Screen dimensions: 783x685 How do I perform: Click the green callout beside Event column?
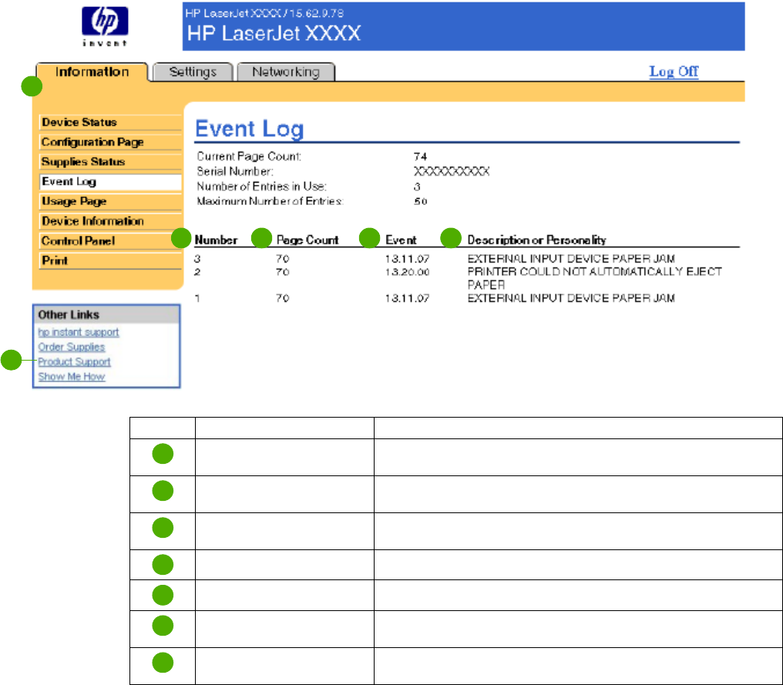pyautogui.click(x=371, y=238)
